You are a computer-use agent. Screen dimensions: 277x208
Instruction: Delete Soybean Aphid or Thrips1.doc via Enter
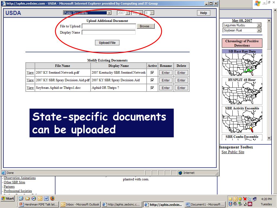click(181, 88)
